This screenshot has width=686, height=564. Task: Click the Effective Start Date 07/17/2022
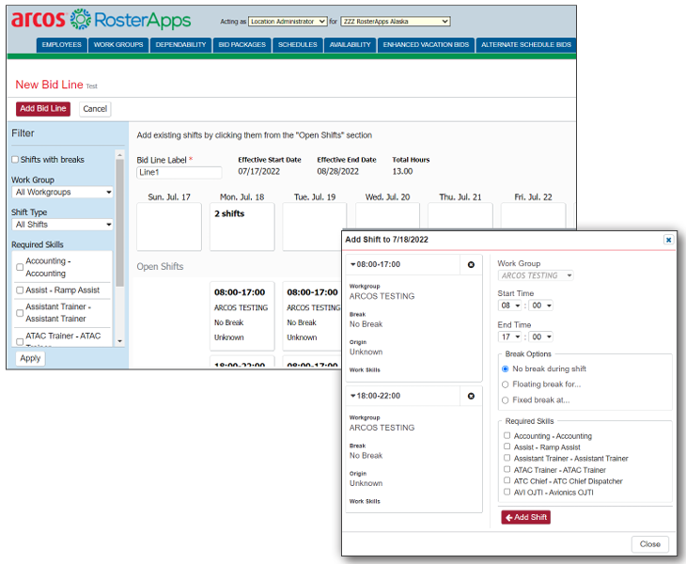(259, 171)
